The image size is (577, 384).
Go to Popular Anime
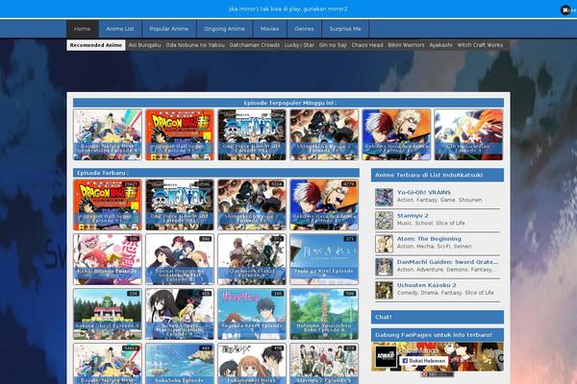click(x=169, y=29)
